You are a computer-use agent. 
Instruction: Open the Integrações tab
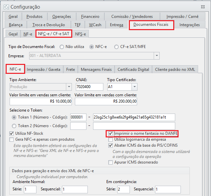point(189,25)
